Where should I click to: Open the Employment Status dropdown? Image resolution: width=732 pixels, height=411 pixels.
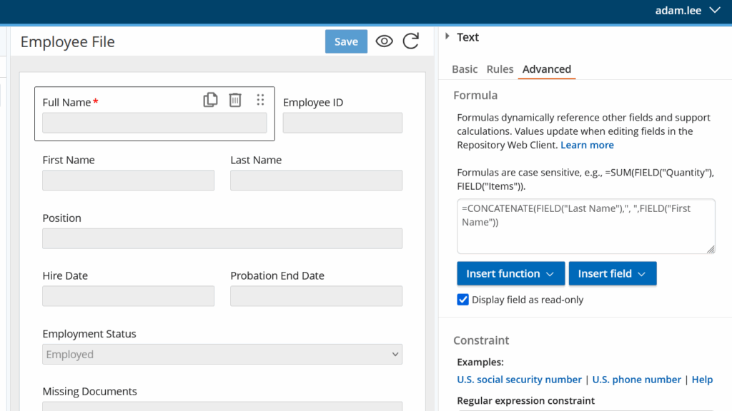coord(222,355)
